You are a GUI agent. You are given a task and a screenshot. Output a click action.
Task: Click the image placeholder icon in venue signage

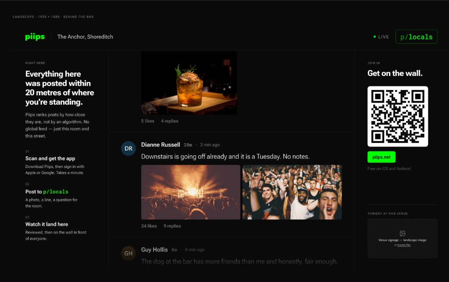point(403,233)
